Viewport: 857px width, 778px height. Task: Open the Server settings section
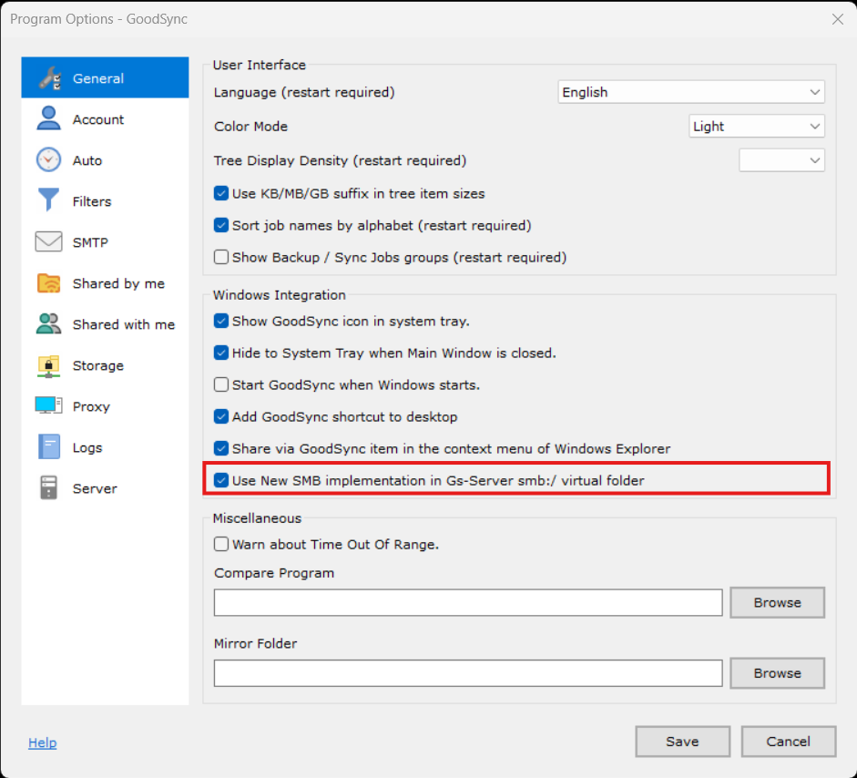click(x=95, y=488)
